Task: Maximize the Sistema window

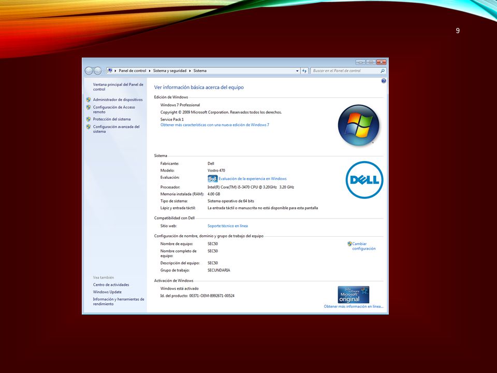Action: [x=371, y=62]
